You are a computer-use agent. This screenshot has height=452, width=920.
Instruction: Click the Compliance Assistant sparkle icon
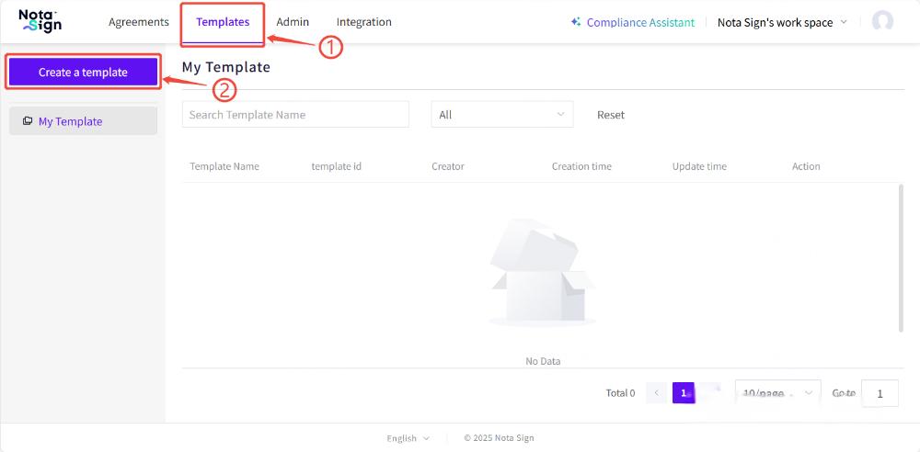coord(576,22)
